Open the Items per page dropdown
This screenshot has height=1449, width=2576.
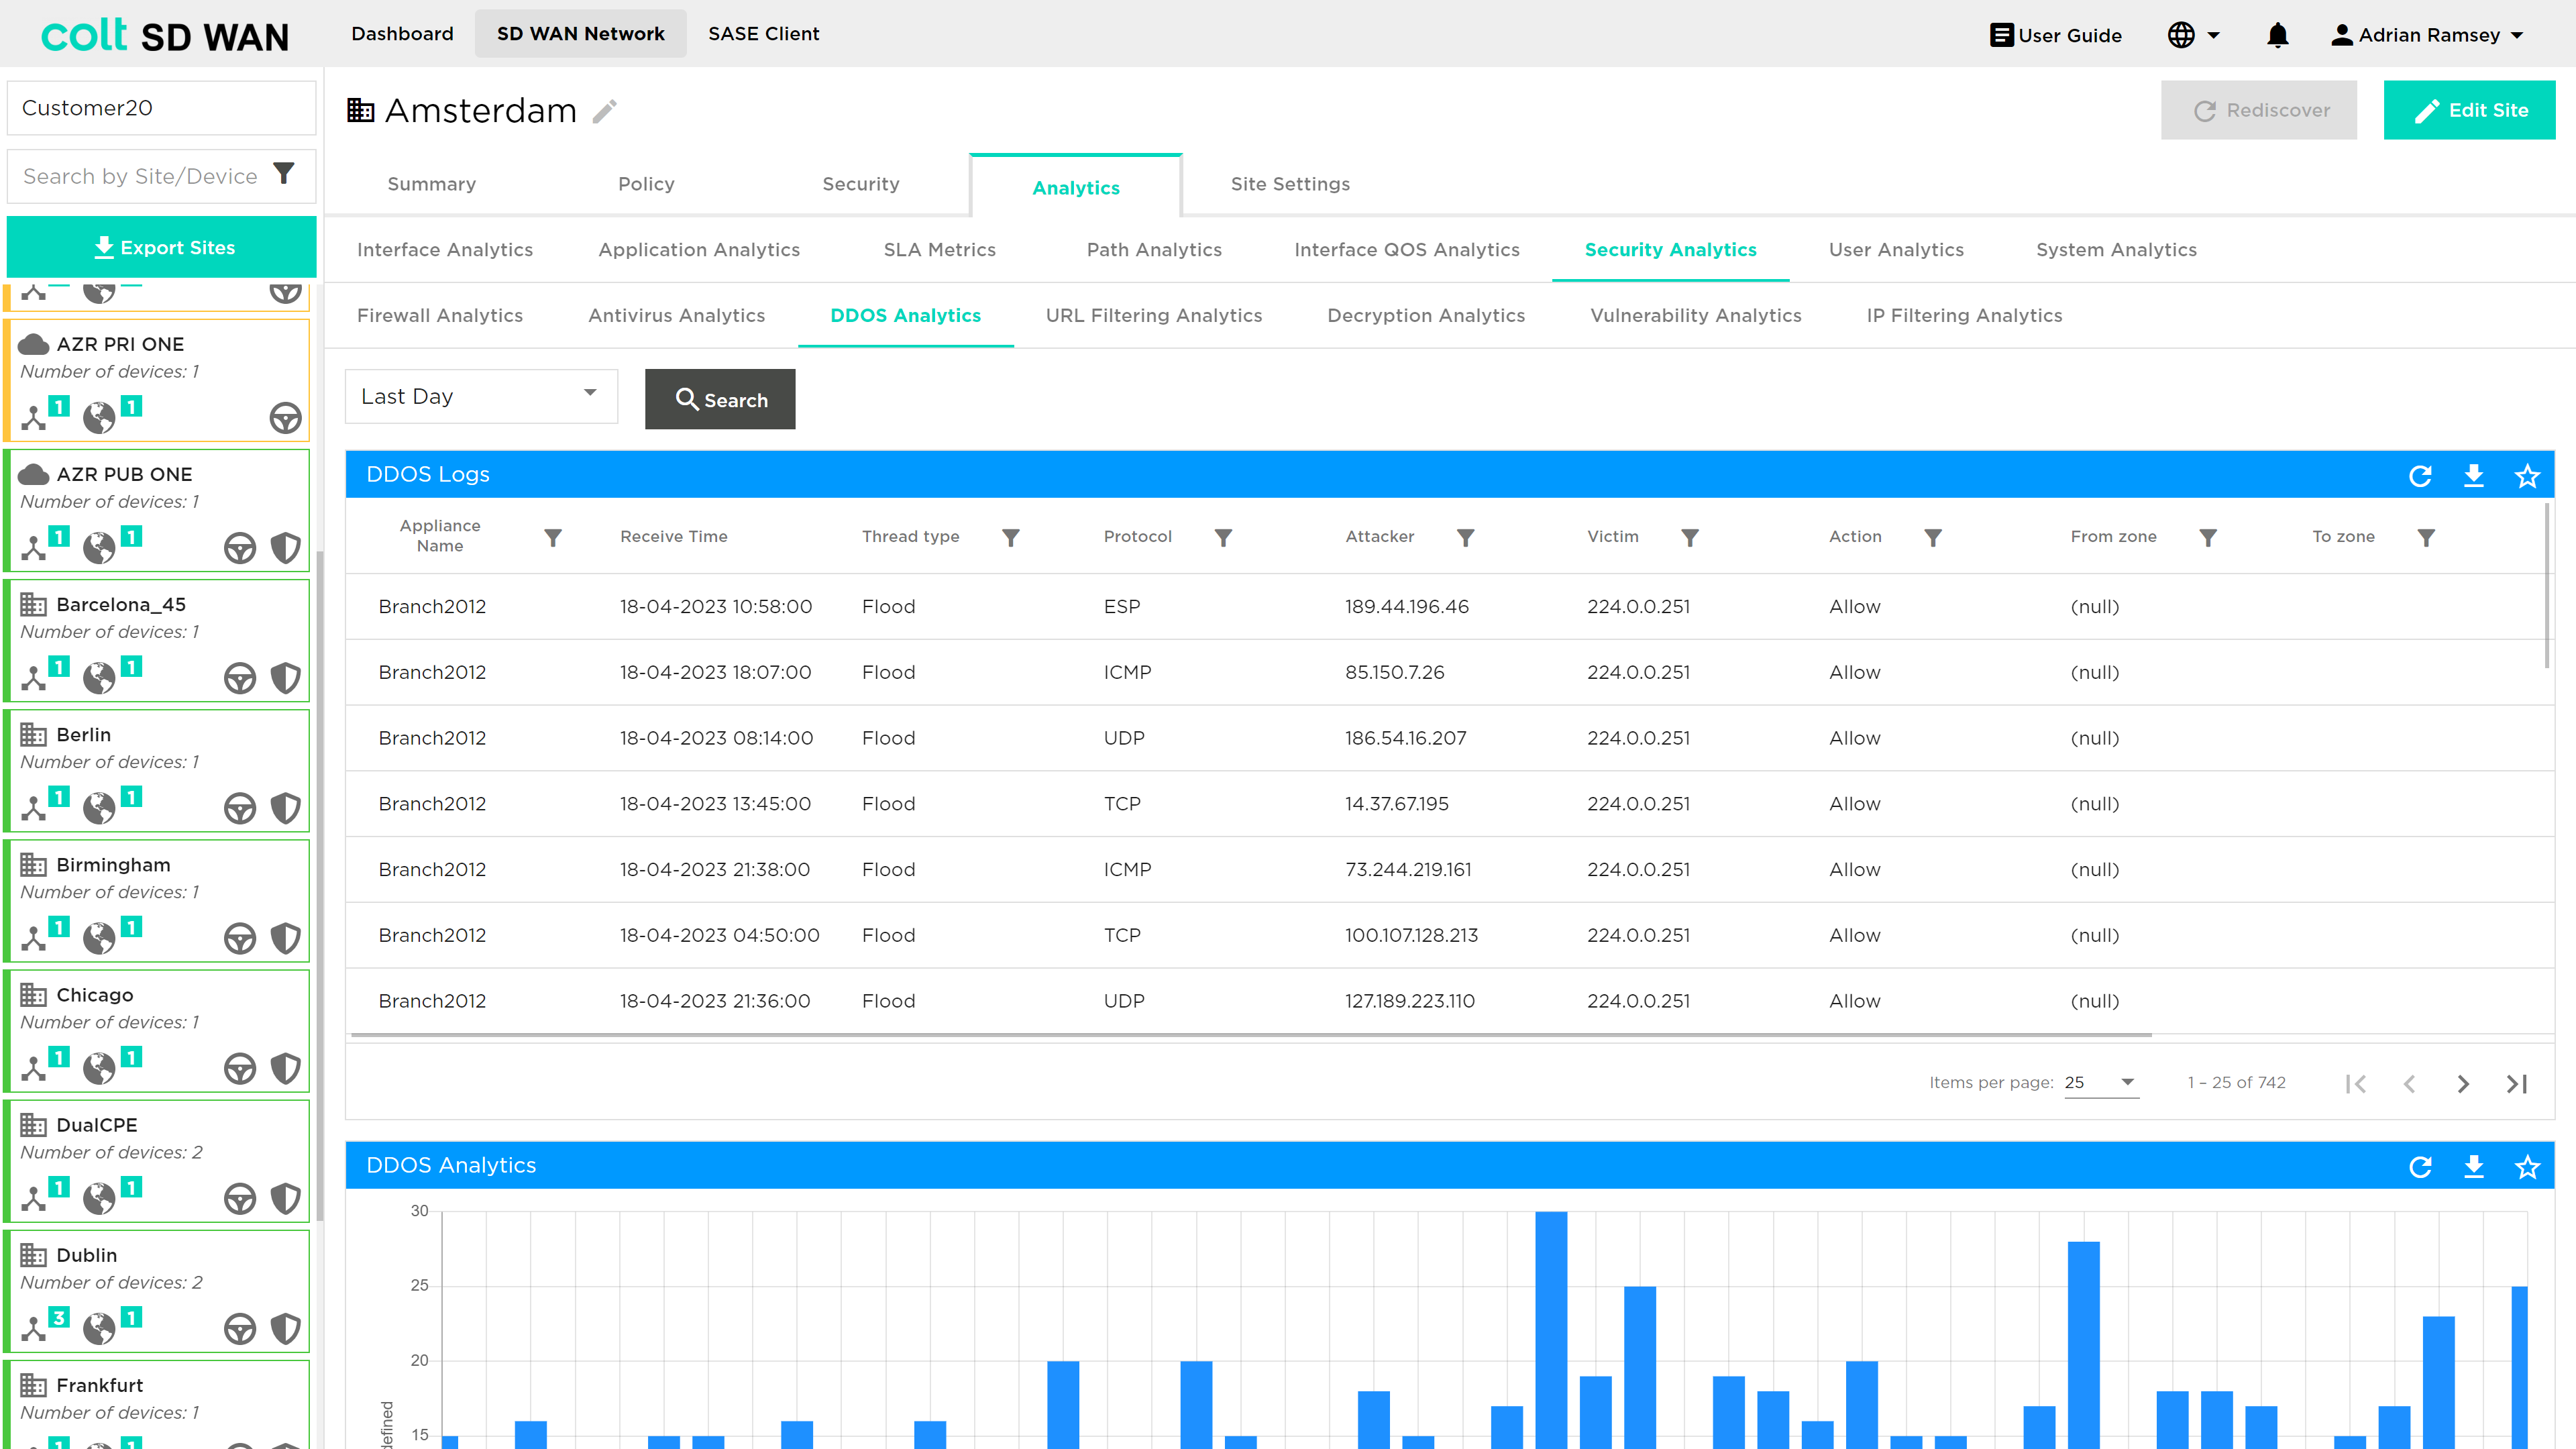coord(2101,1082)
